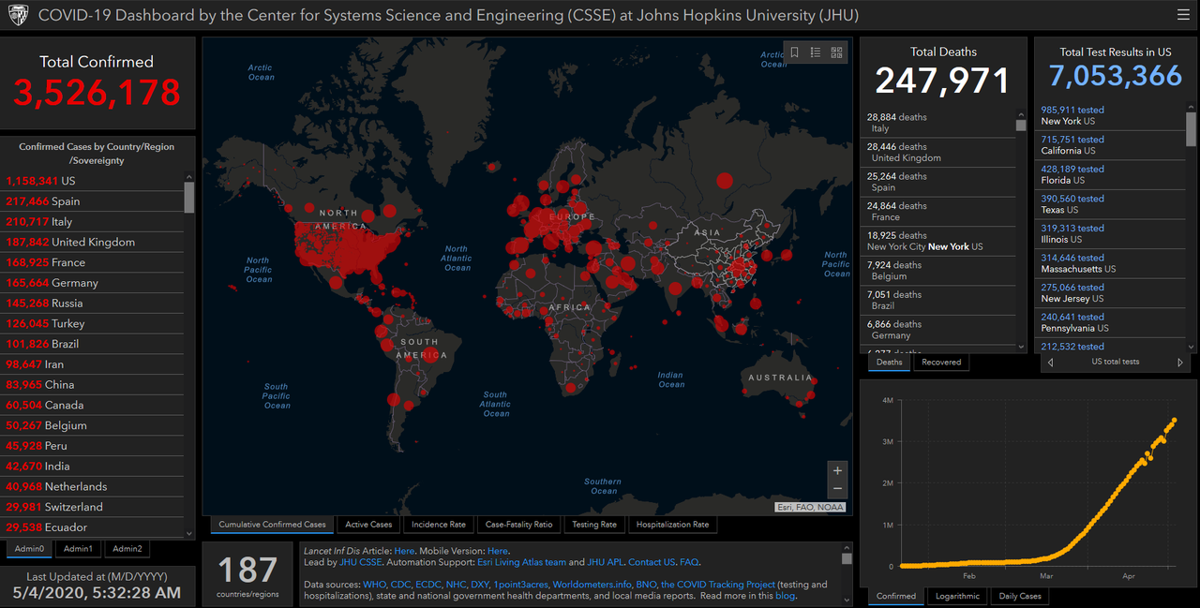Select Spain in confirmed cases list
Image resolution: width=1200 pixels, height=608 pixels.
(x=92, y=201)
